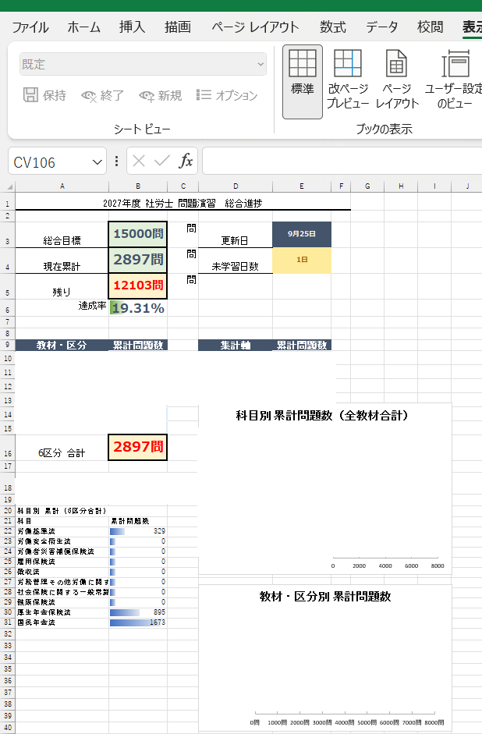This screenshot has width=482, height=734.
Task: Click the 雇用保険法 subject cell
Action: [62, 562]
